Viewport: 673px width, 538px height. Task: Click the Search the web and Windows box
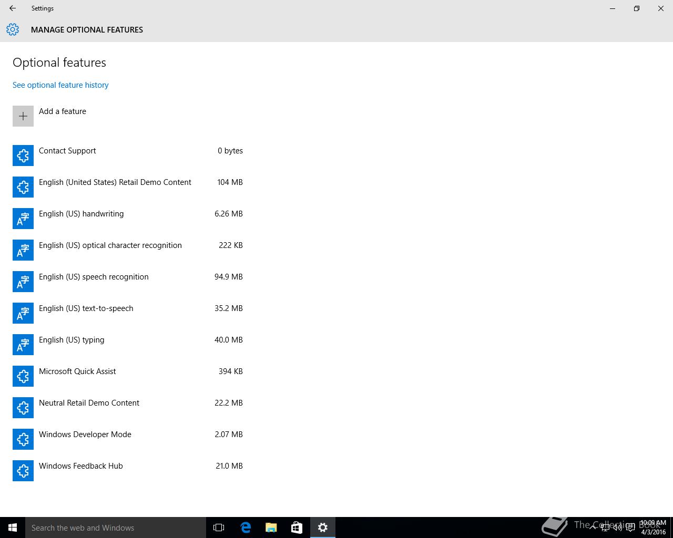click(x=116, y=527)
